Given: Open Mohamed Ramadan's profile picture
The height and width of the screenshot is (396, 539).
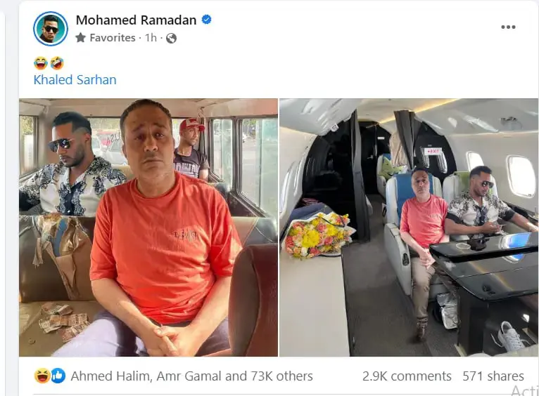Looking at the screenshot, I should point(51,29).
